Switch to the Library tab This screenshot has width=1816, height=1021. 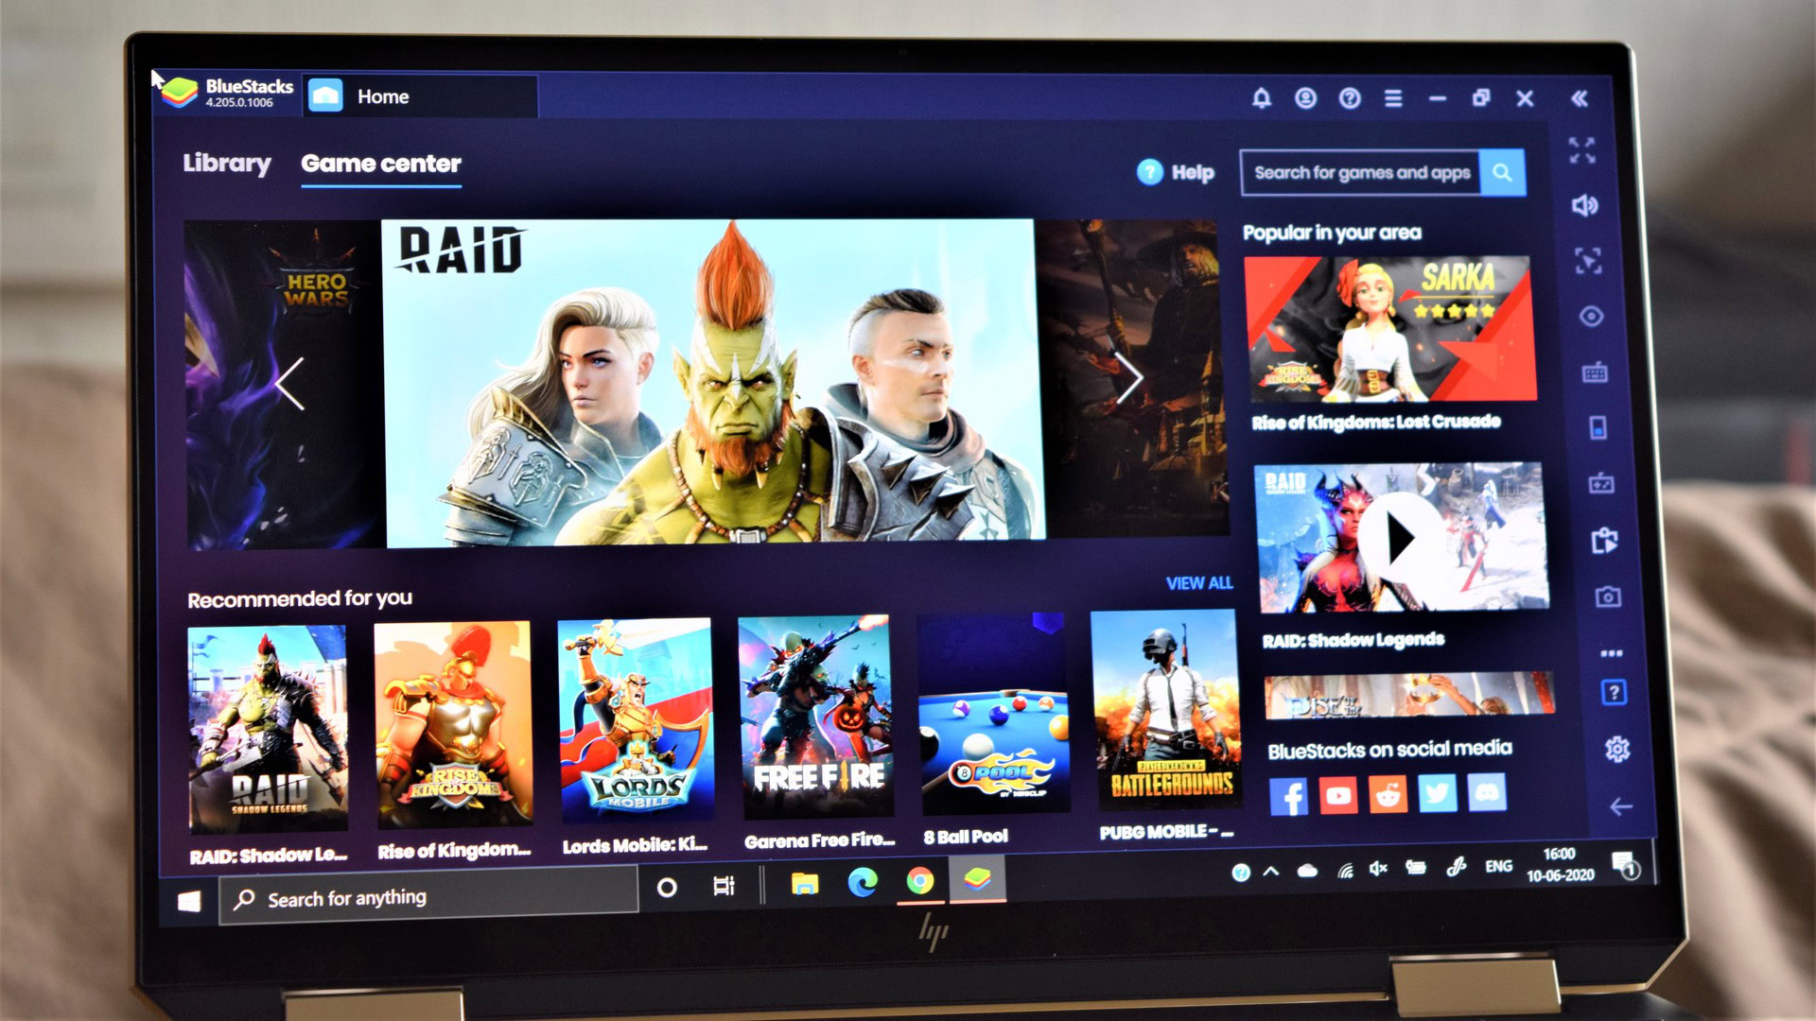226,162
